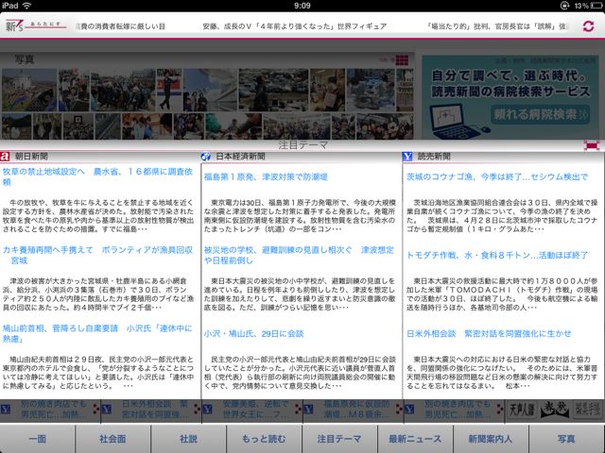The width and height of the screenshot is (605, 453).
Task: Open headline 牧草の禁止地域設定へ
Action: [97, 176]
